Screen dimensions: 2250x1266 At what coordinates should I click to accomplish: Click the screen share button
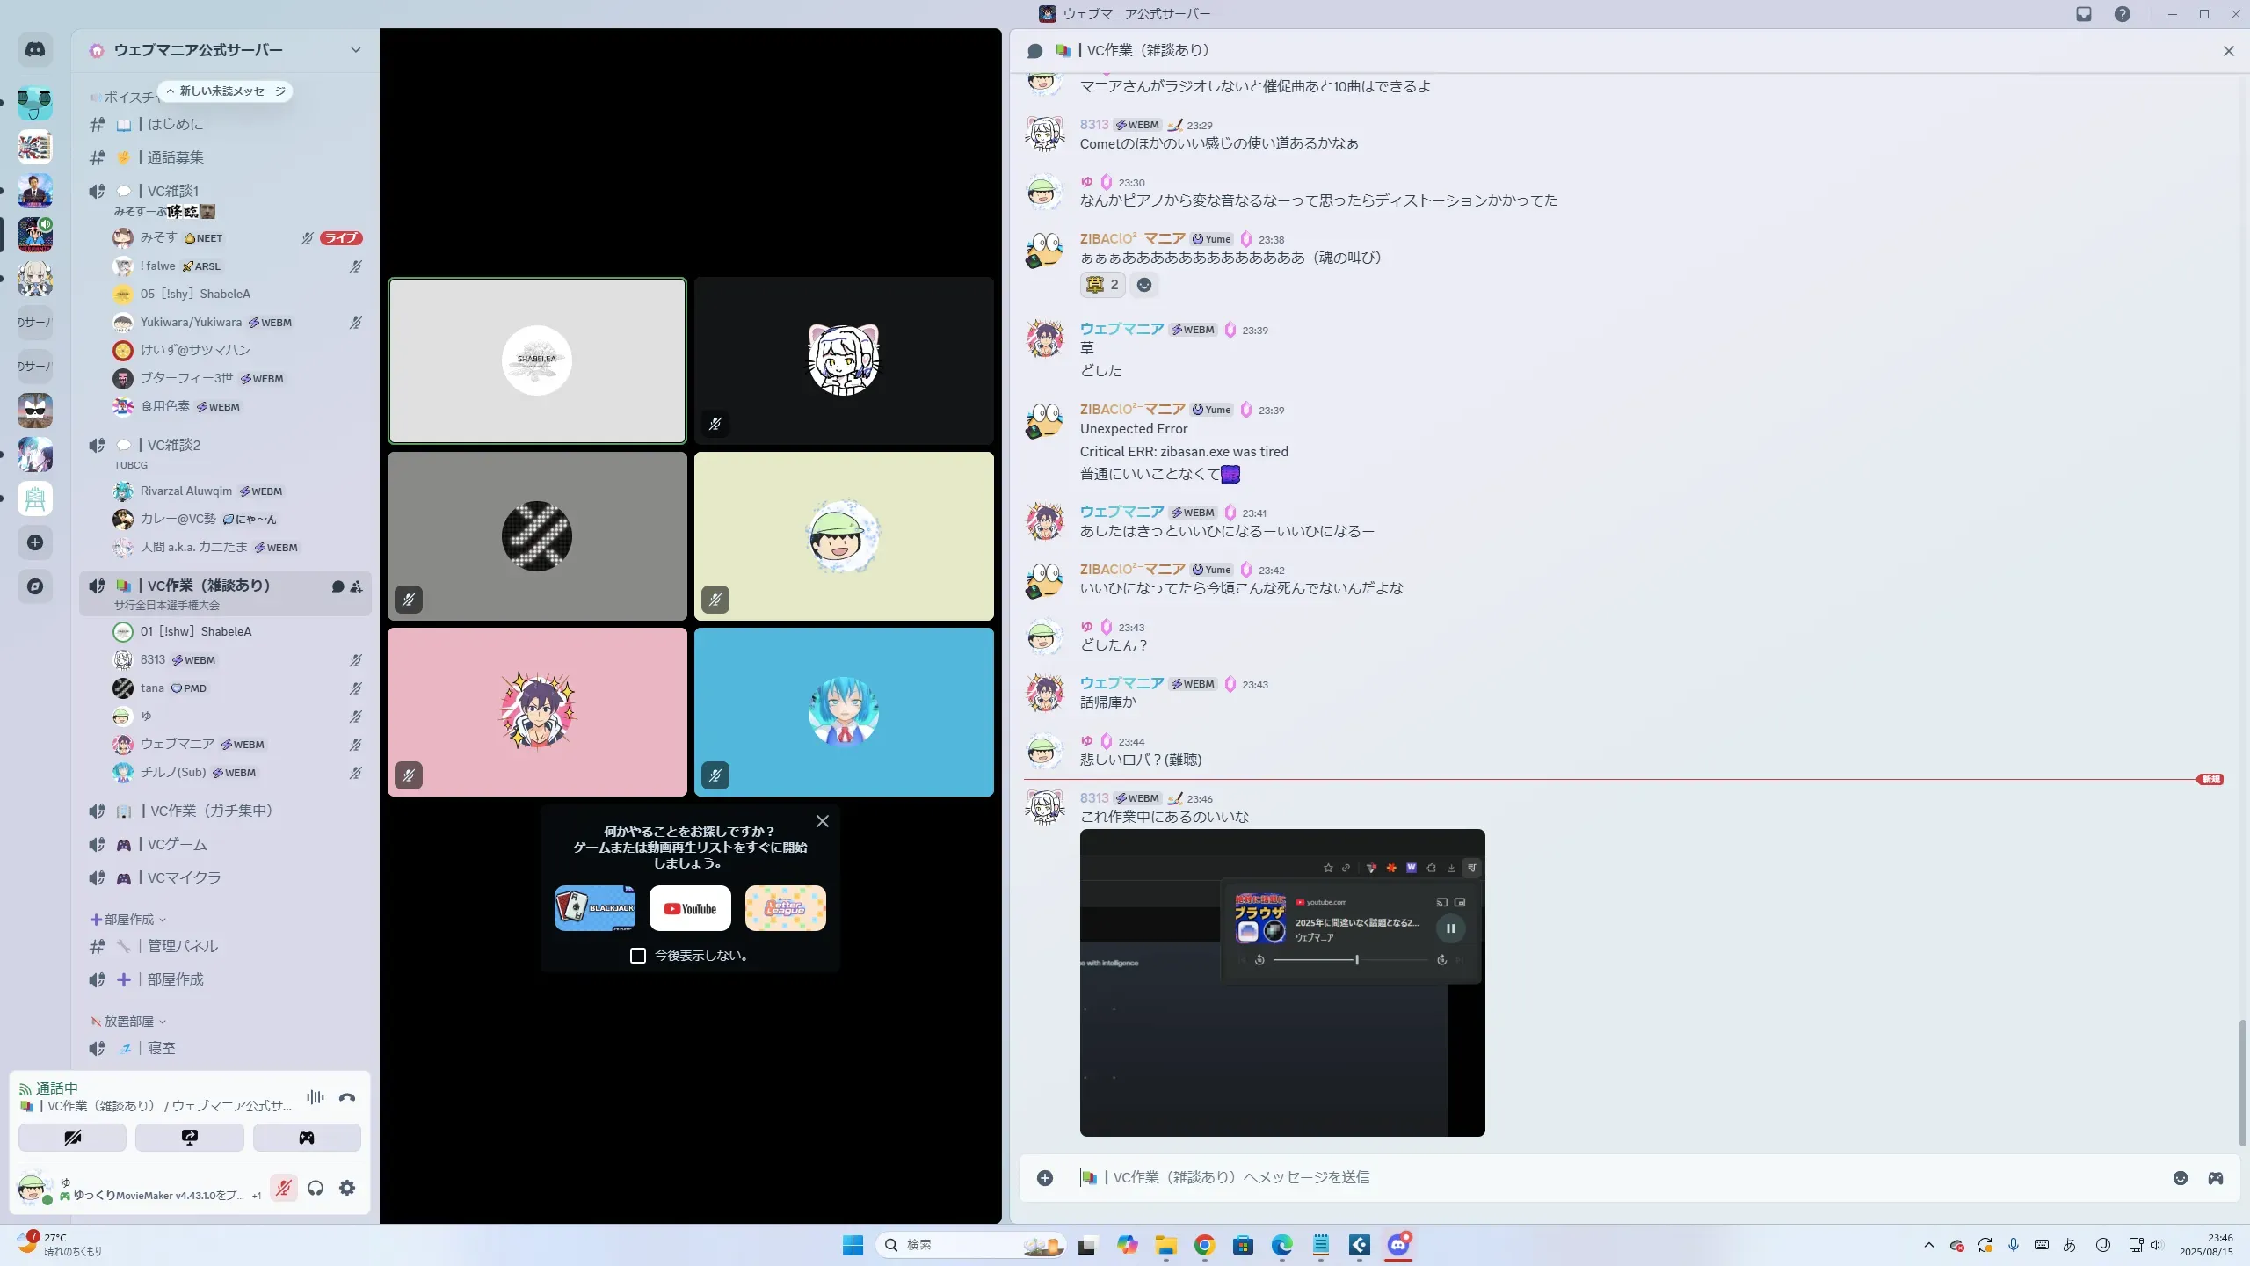(190, 1138)
